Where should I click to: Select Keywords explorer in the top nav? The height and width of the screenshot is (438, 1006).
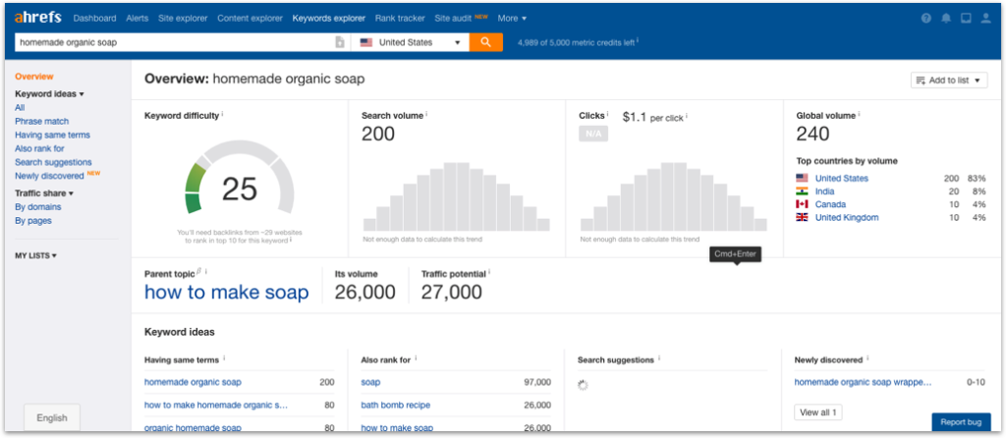coord(328,18)
